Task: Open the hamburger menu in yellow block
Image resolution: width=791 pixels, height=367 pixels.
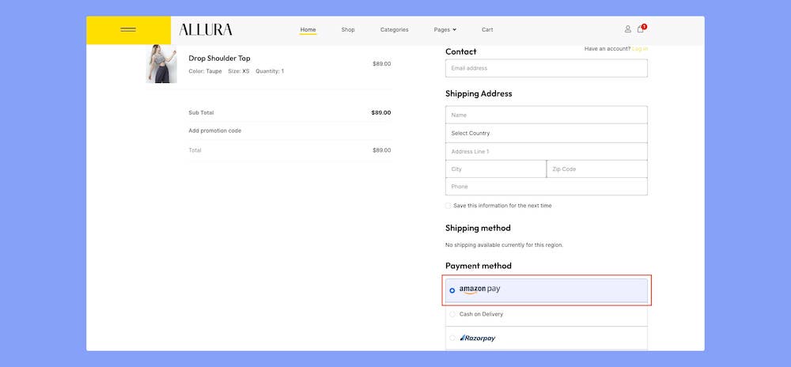Action: (x=128, y=30)
